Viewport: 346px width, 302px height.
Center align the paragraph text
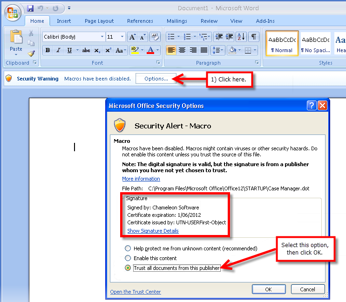pyautogui.click(x=182, y=50)
